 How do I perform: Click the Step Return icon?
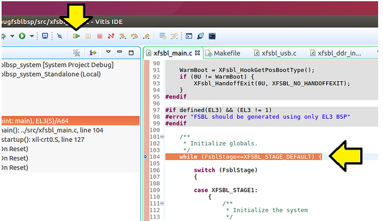[x=146, y=36]
